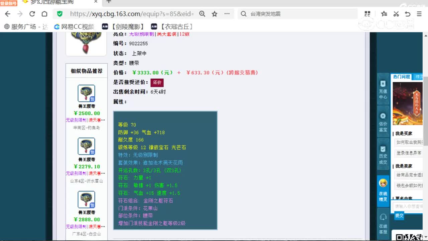Click the ¥3333.00（元） price
The image size is (428, 241).
pos(152,73)
